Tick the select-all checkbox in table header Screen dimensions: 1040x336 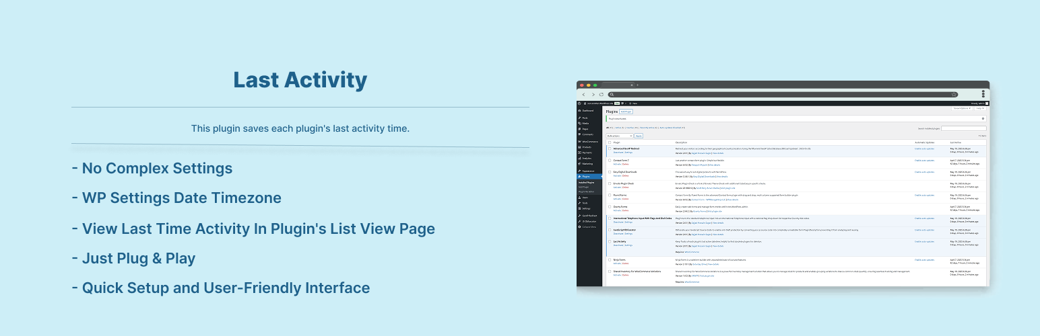610,142
